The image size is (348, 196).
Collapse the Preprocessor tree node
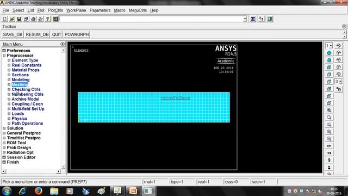coord(4,56)
